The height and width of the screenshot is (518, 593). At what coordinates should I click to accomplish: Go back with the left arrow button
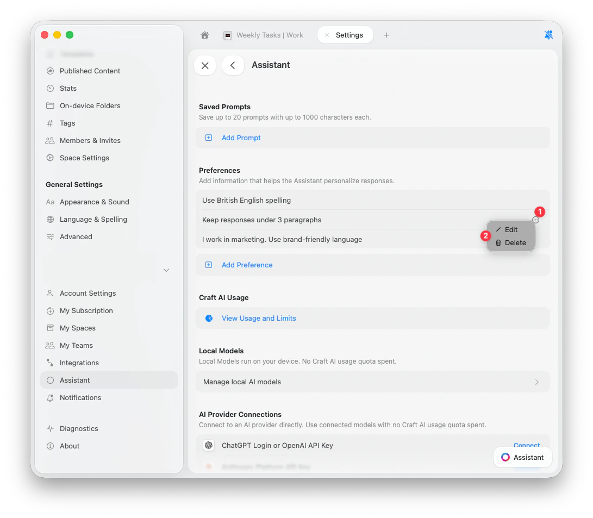point(233,65)
